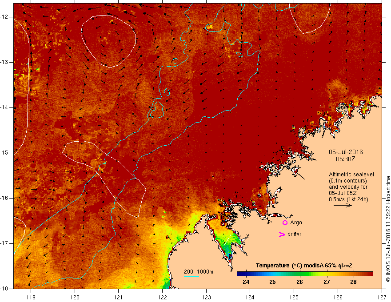391x302 pixels.
Task: Click the latitude axis label '-16'
Action: tap(4, 198)
